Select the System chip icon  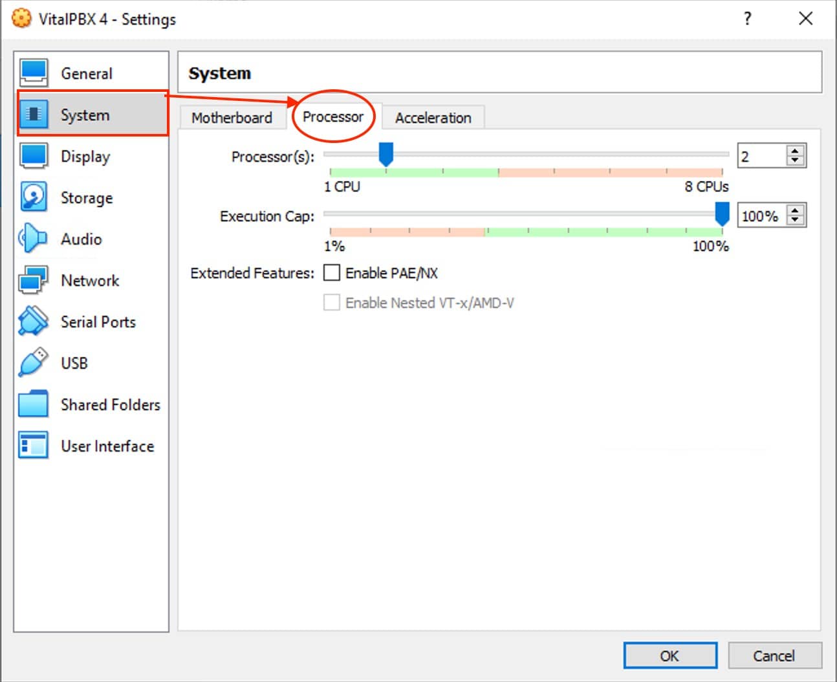(34, 115)
